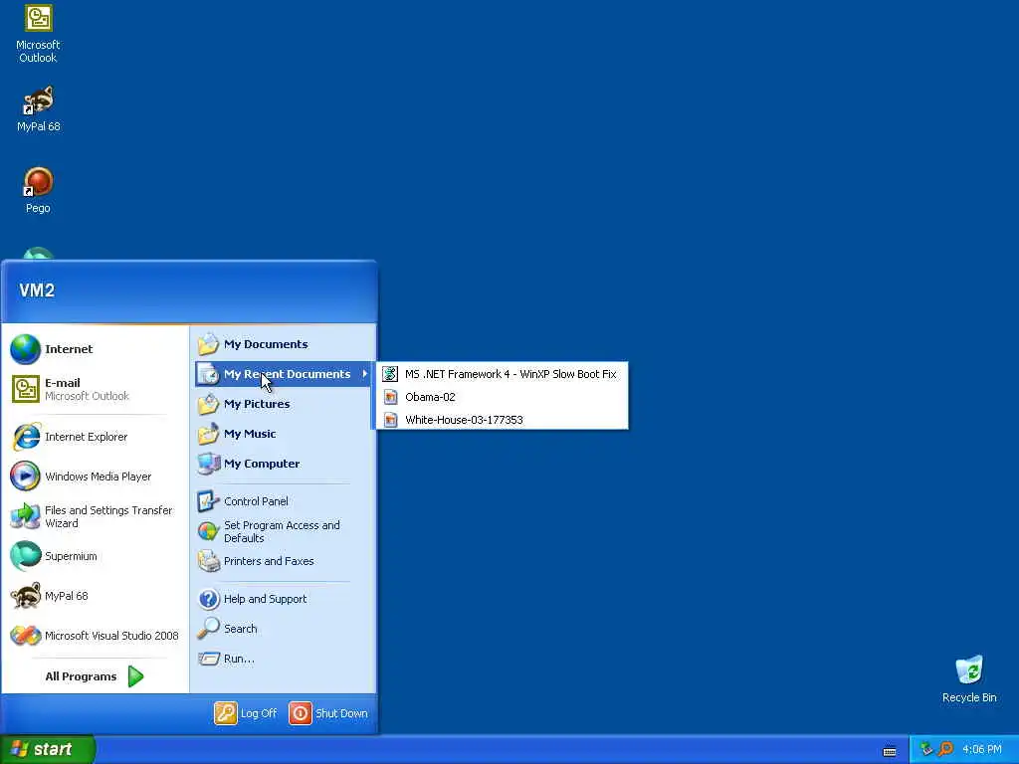Click the Shut Down button
Screen dimensions: 1019x764
328,713
